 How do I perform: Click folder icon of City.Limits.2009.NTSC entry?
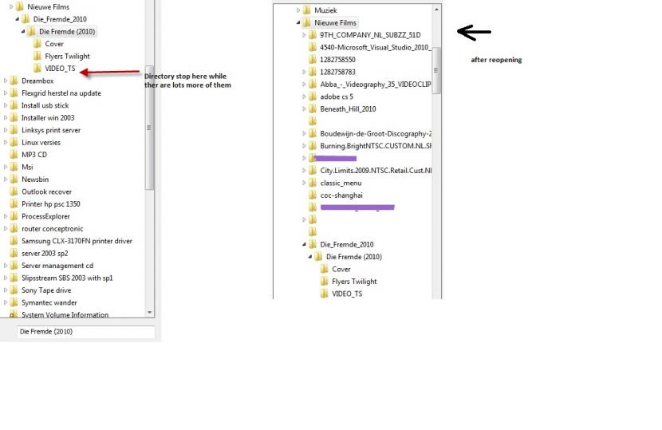tap(313, 171)
